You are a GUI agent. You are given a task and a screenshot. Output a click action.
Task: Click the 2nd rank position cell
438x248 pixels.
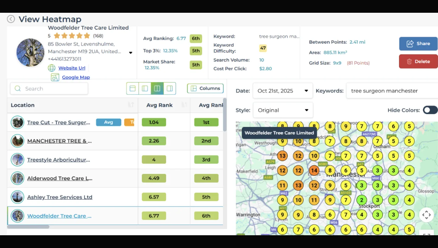206,141
